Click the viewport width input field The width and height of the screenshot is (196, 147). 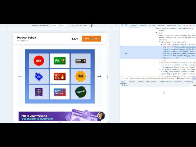coord(55,25)
